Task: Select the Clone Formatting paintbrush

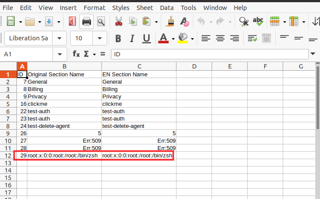Action: 170,21
